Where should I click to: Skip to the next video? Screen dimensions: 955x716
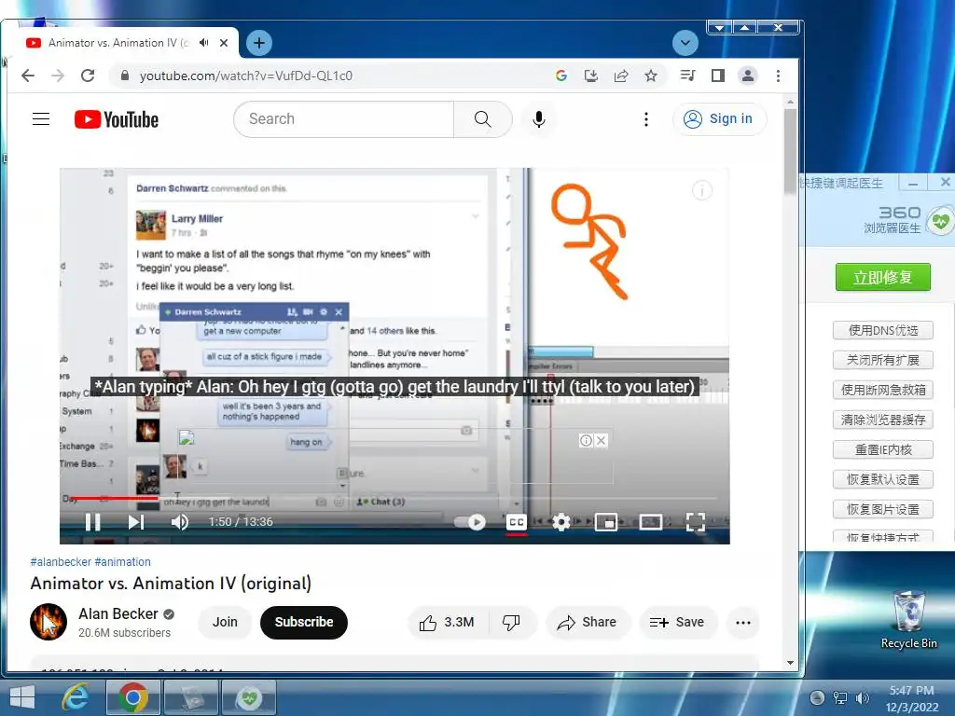tap(136, 522)
